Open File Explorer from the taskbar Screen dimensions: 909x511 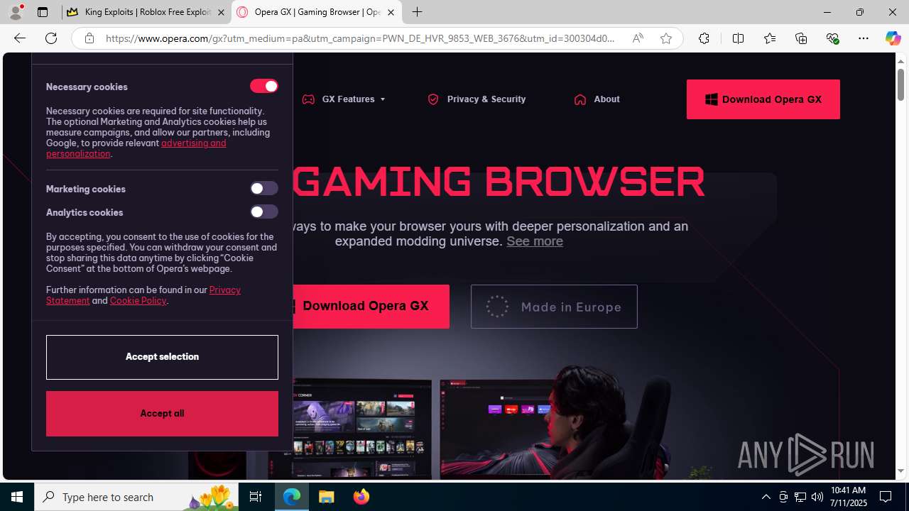tap(327, 497)
